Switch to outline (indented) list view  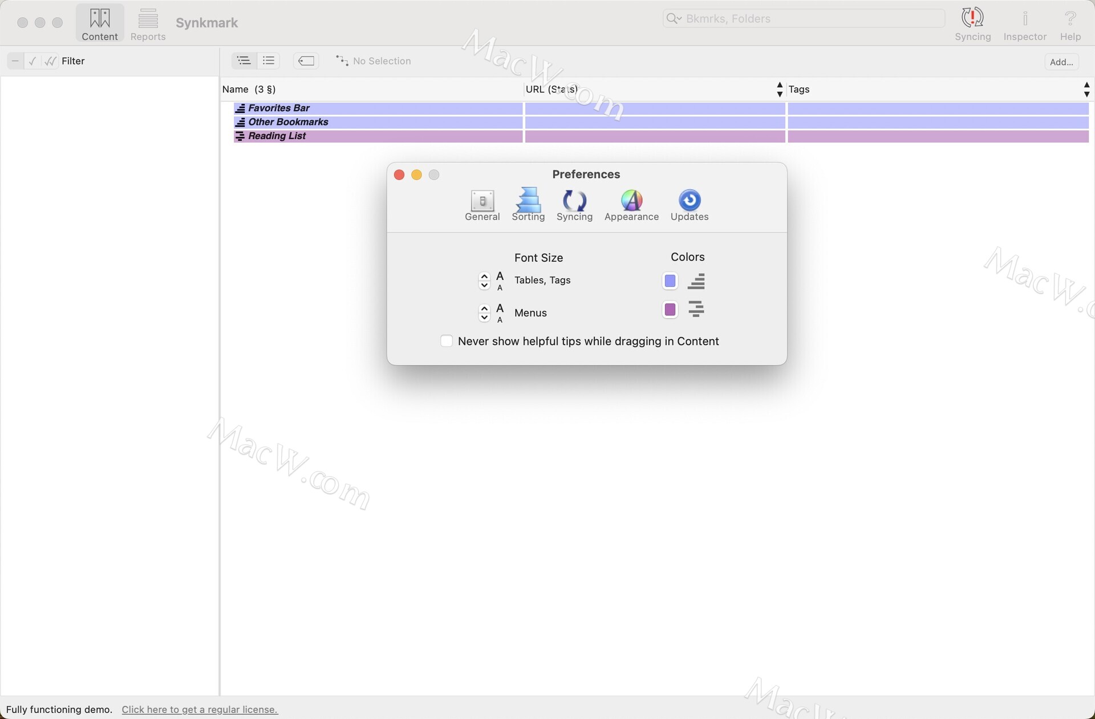pyautogui.click(x=244, y=60)
